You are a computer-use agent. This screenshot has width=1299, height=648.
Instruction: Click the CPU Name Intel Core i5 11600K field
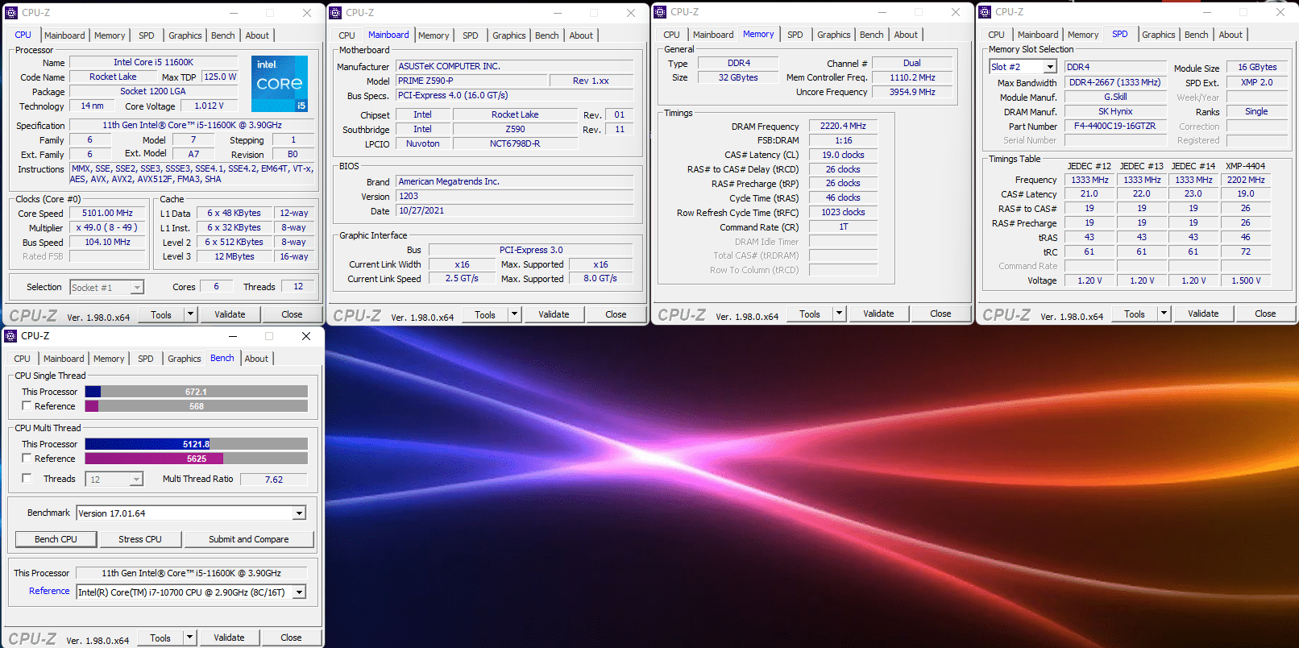click(153, 62)
